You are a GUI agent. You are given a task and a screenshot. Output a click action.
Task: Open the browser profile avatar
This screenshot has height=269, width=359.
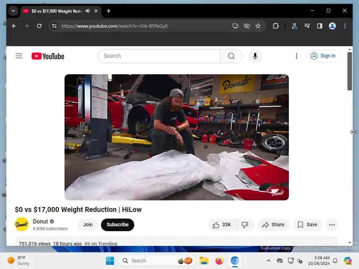[x=332, y=26]
